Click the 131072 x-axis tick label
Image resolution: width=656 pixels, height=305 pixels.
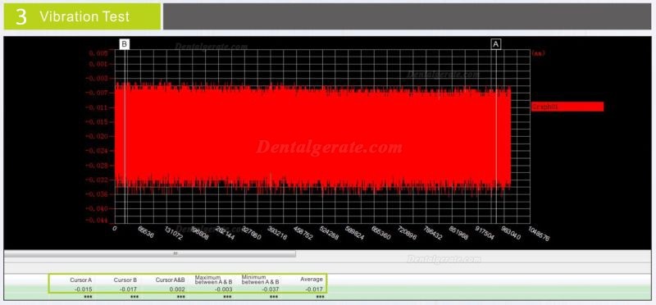(173, 234)
